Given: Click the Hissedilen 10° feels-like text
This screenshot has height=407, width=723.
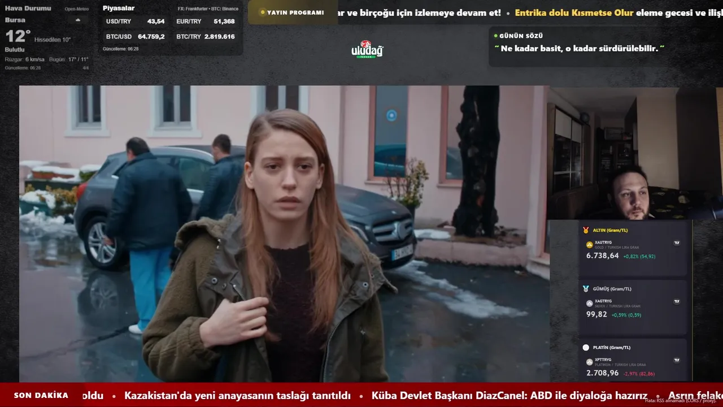Looking at the screenshot, I should tap(53, 40).
